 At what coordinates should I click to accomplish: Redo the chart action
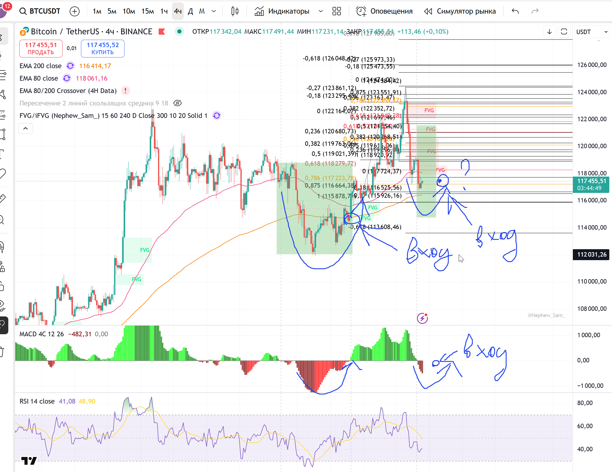tap(535, 11)
